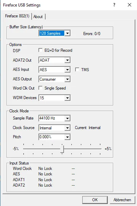Image resolution: width=137 pixels, height=206 pixels.
Task: Close the Fireface USB Settings dialog
Action: (130, 5)
